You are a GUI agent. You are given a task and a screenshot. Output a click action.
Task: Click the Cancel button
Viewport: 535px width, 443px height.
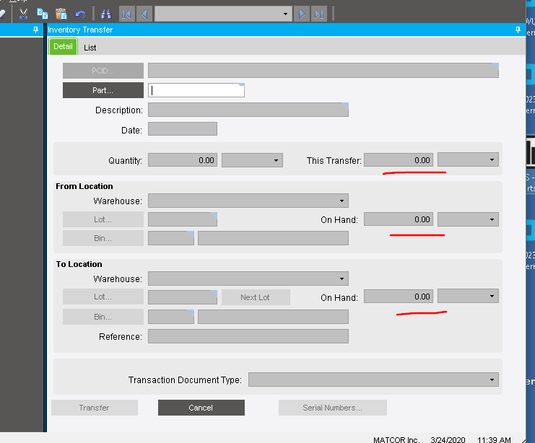click(201, 408)
